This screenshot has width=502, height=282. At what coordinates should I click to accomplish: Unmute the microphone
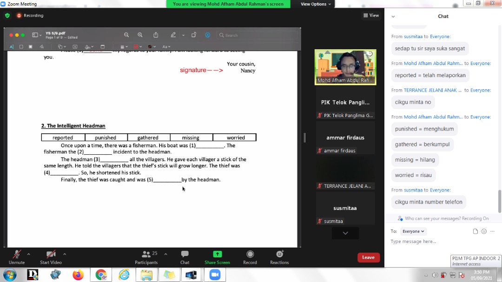[x=17, y=257]
